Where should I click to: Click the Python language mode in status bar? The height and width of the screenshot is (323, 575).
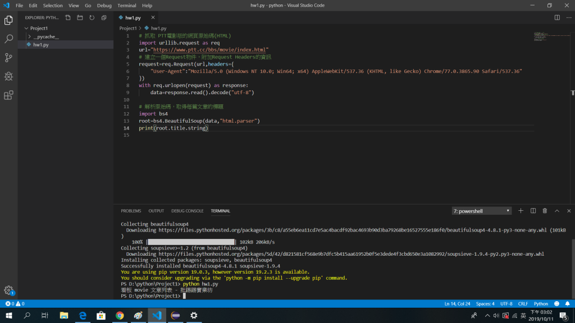click(541, 304)
